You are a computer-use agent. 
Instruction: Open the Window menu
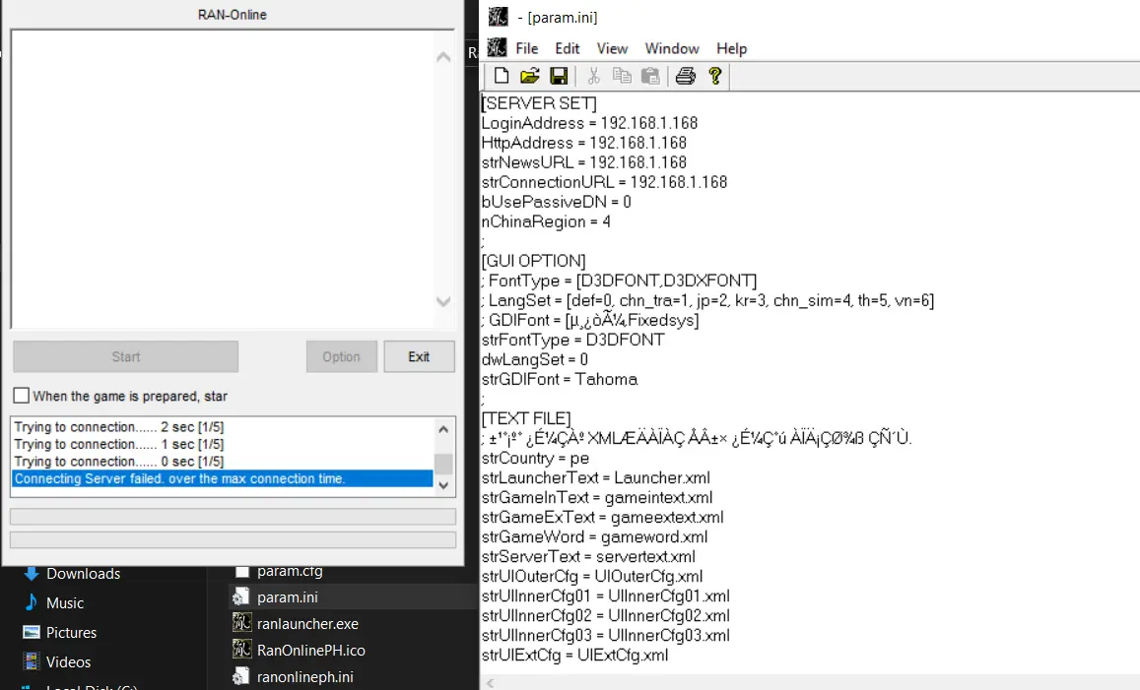point(672,48)
